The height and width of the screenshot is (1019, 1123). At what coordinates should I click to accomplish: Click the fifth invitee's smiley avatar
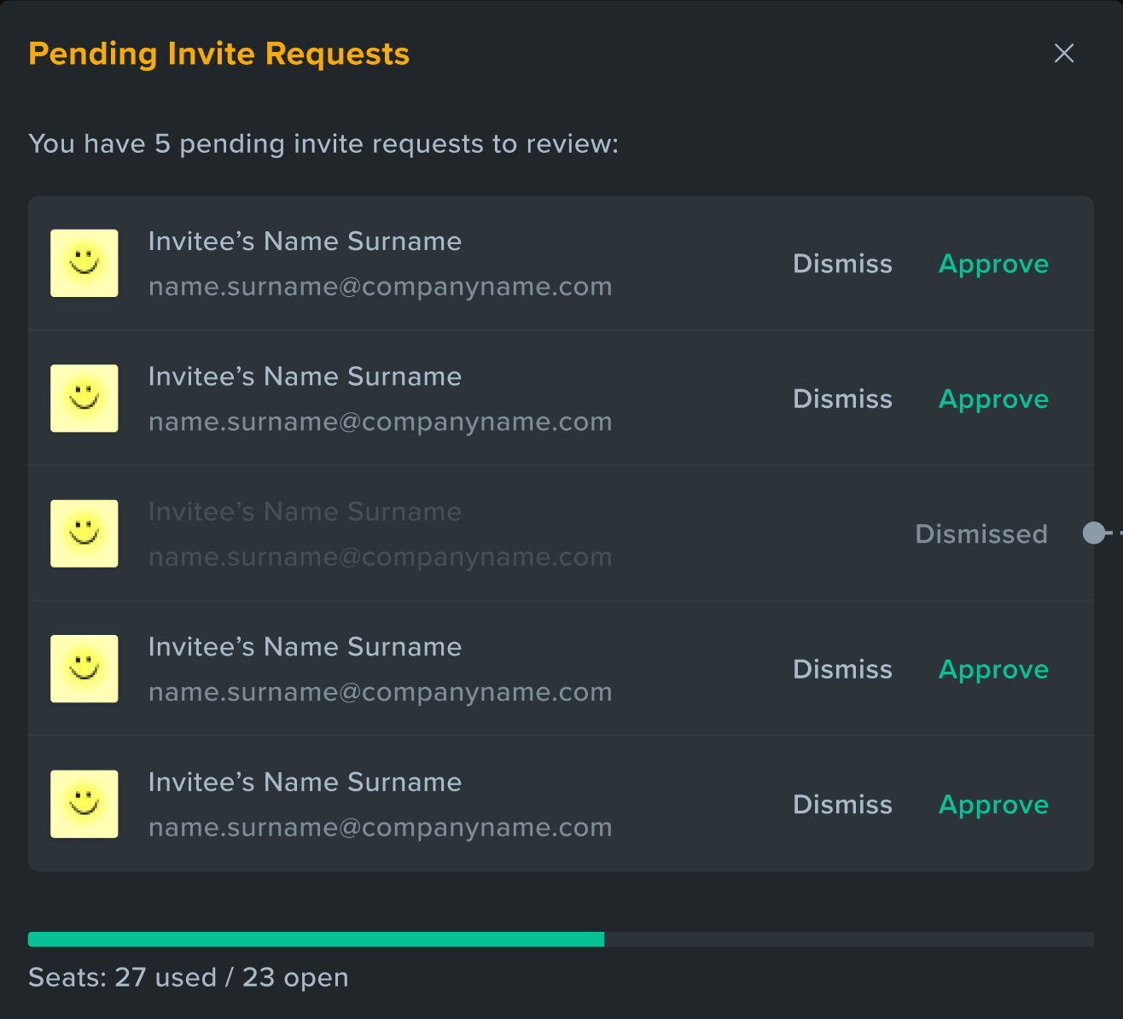click(x=84, y=804)
